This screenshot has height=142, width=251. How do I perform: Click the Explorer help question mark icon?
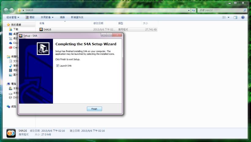(243, 17)
